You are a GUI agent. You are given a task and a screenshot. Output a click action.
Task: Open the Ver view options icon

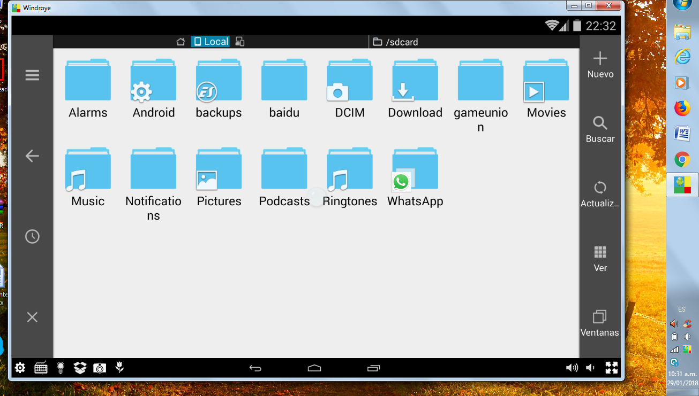600,252
